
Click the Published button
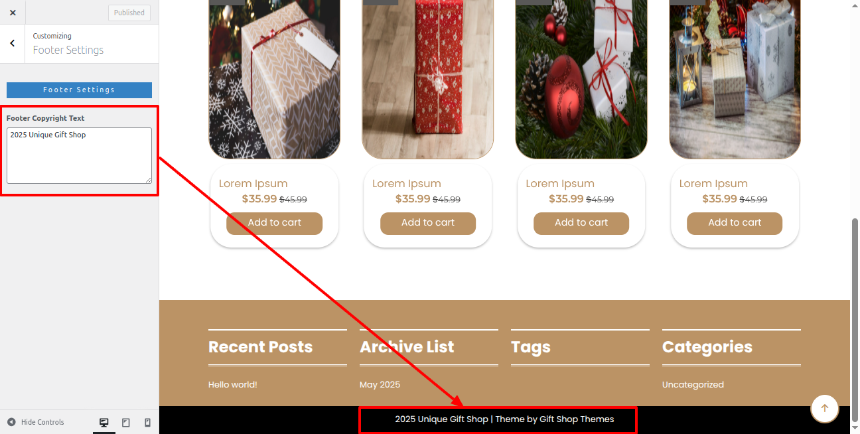pyautogui.click(x=129, y=13)
